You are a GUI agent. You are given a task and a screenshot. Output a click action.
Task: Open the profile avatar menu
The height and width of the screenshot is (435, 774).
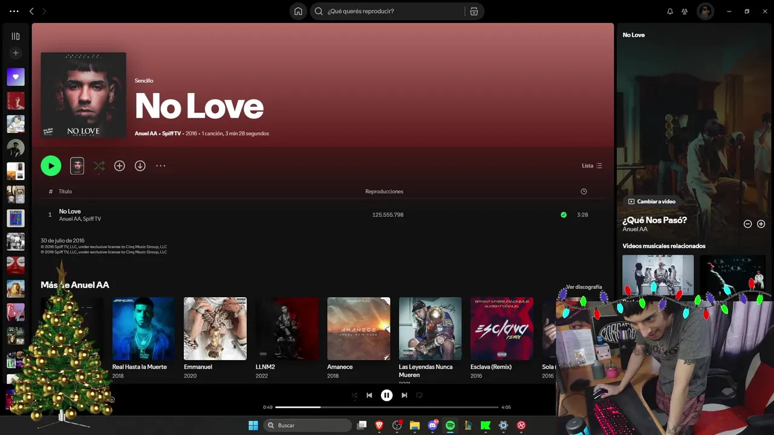705,11
